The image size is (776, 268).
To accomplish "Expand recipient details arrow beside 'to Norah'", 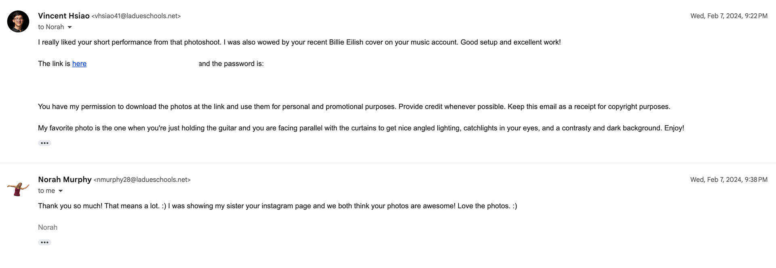I will tap(70, 27).
